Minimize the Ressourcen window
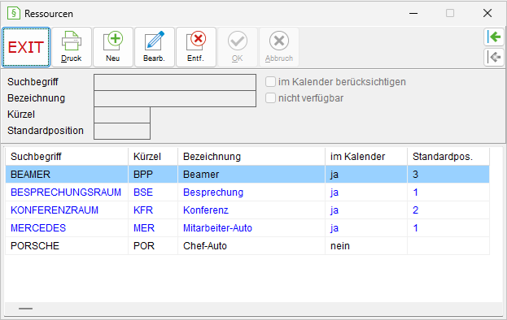 pos(413,13)
